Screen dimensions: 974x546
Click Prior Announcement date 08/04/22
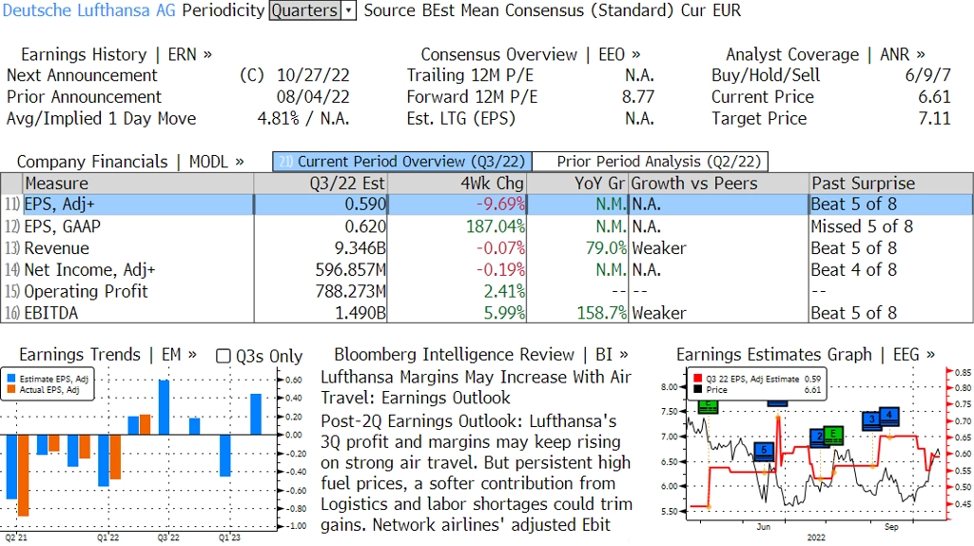(x=313, y=97)
